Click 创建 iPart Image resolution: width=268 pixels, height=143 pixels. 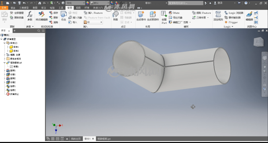(x=164, y=17)
